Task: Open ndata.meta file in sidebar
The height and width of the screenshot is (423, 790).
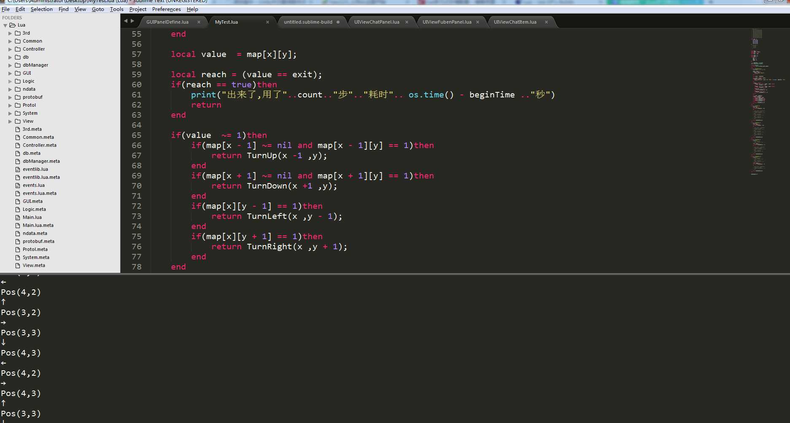Action: [x=35, y=233]
